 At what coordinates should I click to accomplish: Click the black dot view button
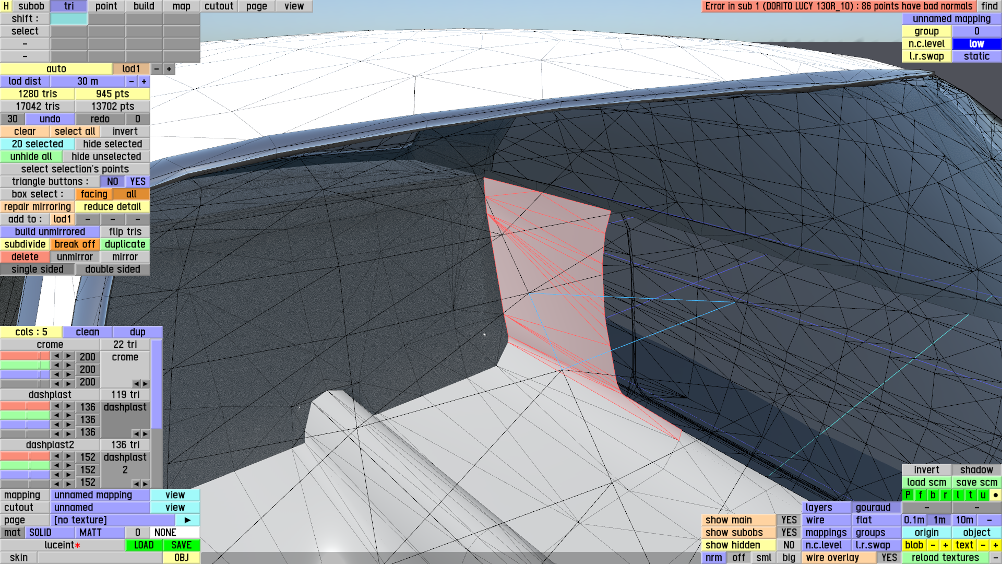tap(996, 495)
